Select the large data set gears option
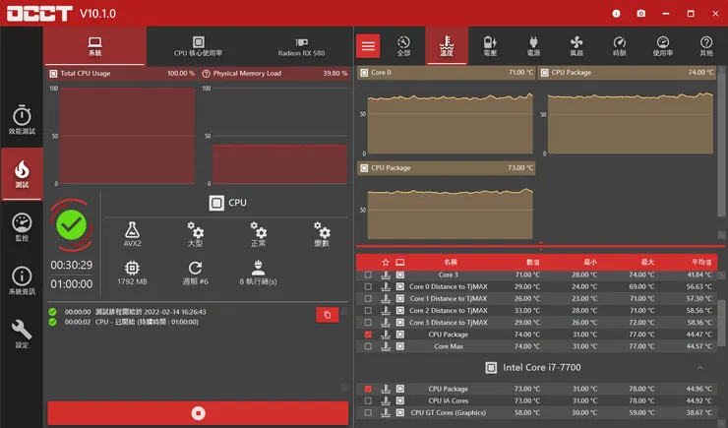The width and height of the screenshot is (728, 428). click(196, 234)
